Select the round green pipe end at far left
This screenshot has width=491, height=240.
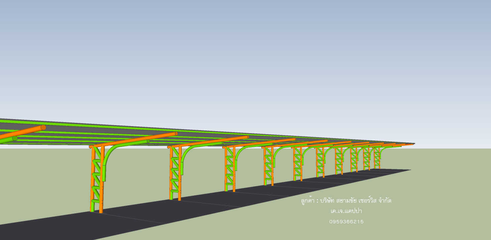(15, 138)
